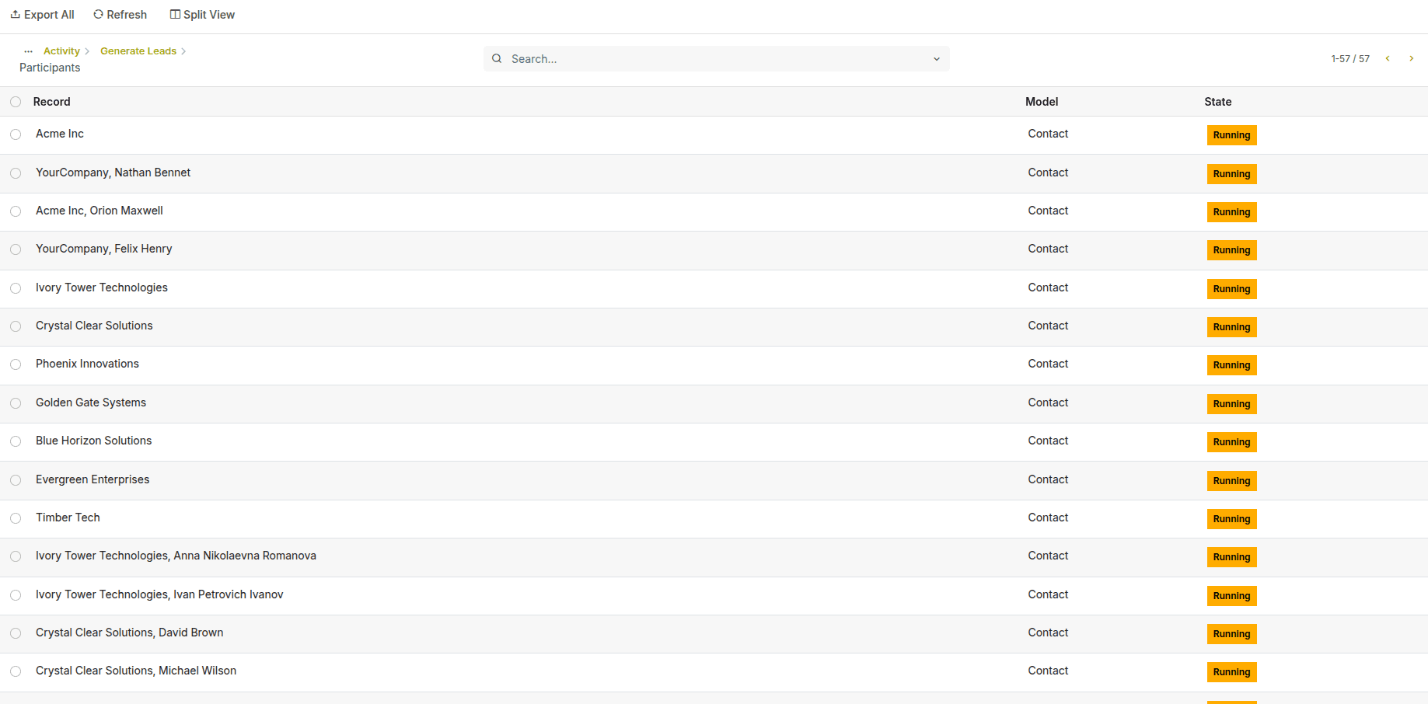Sort by the Model column header
The width and height of the screenshot is (1428, 704).
1041,102
